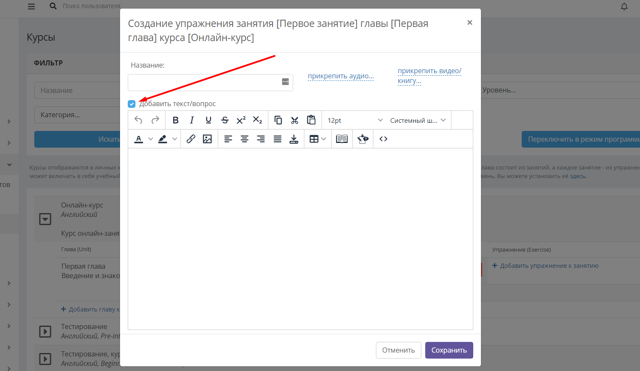Click the Поиск пользователя search field
Viewport: 640px width, 371px height.
(x=91, y=6)
